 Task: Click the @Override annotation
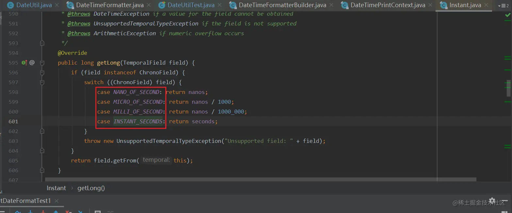(x=73, y=53)
